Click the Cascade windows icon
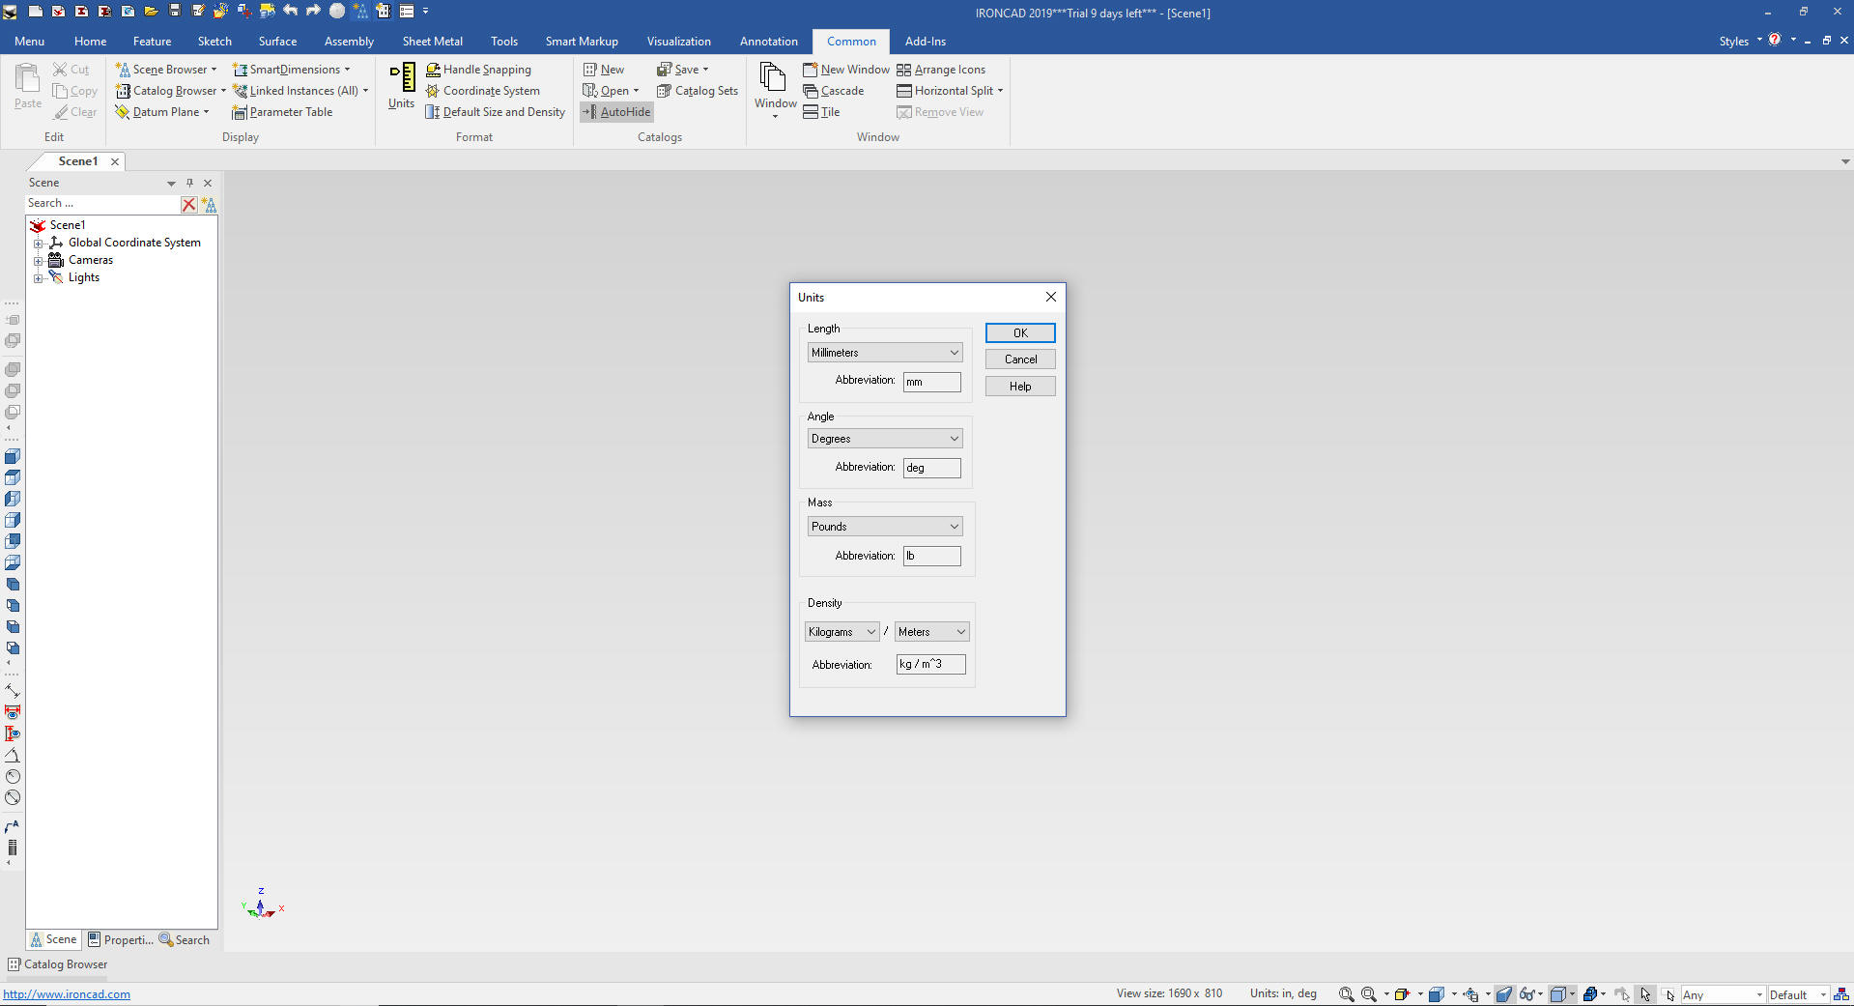 coord(811,91)
